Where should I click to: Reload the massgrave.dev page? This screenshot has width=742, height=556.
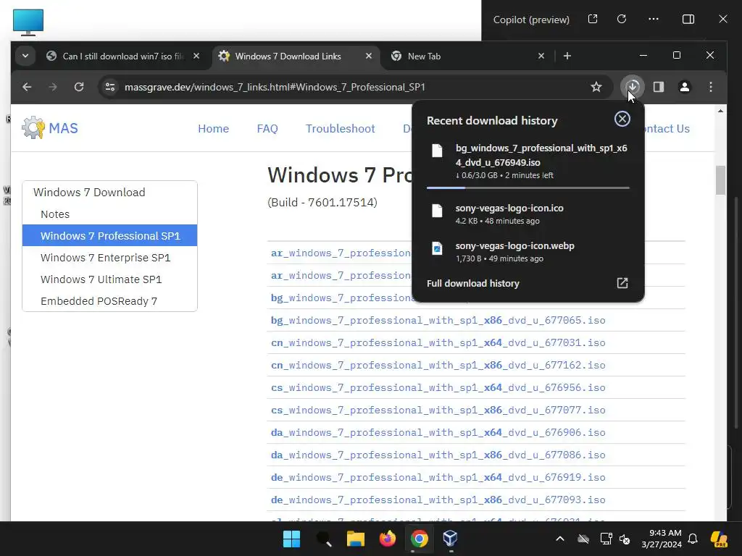tap(79, 87)
